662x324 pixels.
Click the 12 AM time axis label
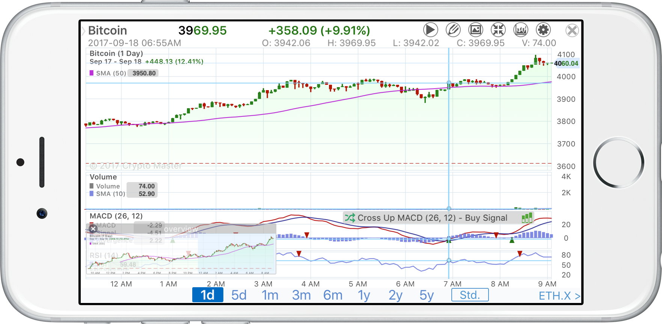point(121,284)
